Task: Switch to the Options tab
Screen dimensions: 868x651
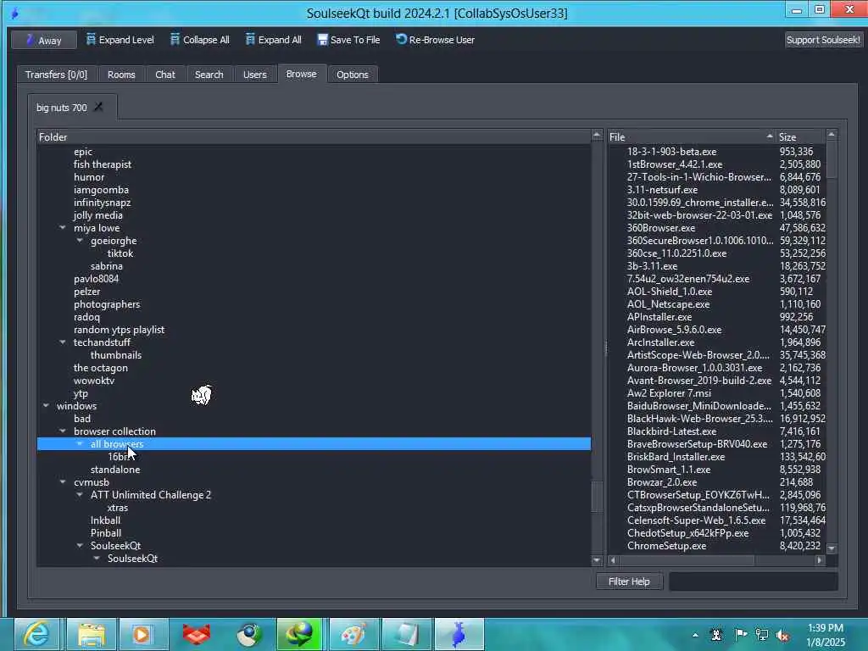Action: pyautogui.click(x=352, y=75)
